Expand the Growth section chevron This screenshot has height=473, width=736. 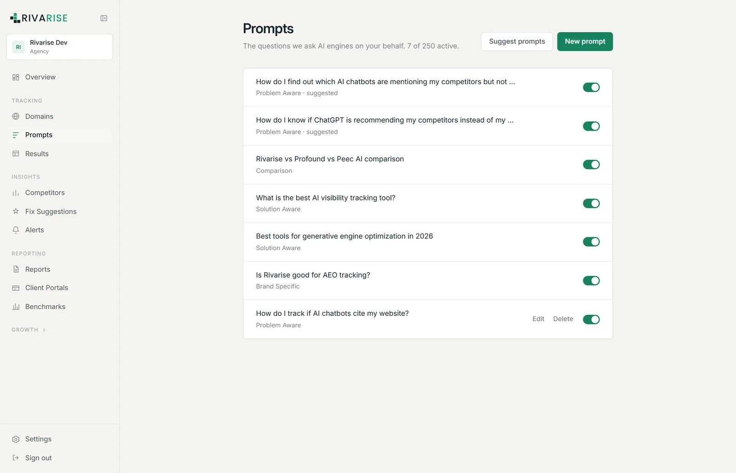click(x=44, y=330)
